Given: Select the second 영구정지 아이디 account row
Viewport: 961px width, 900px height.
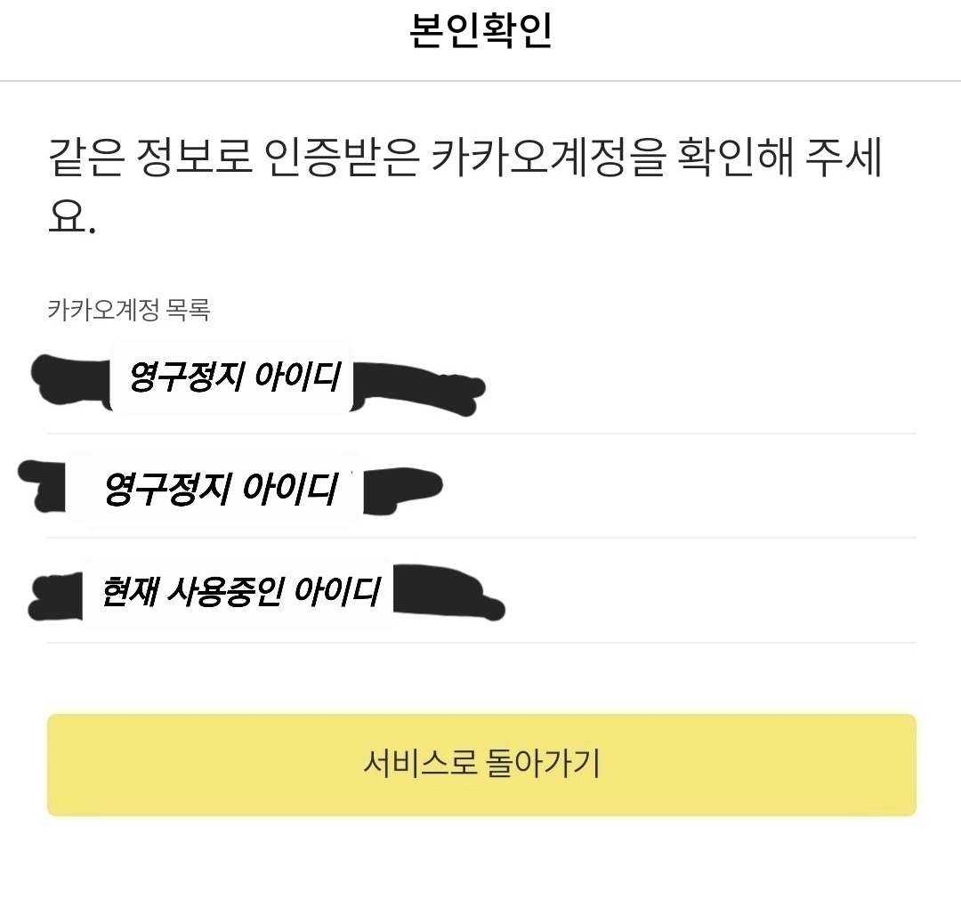Looking at the screenshot, I should click(220, 489).
